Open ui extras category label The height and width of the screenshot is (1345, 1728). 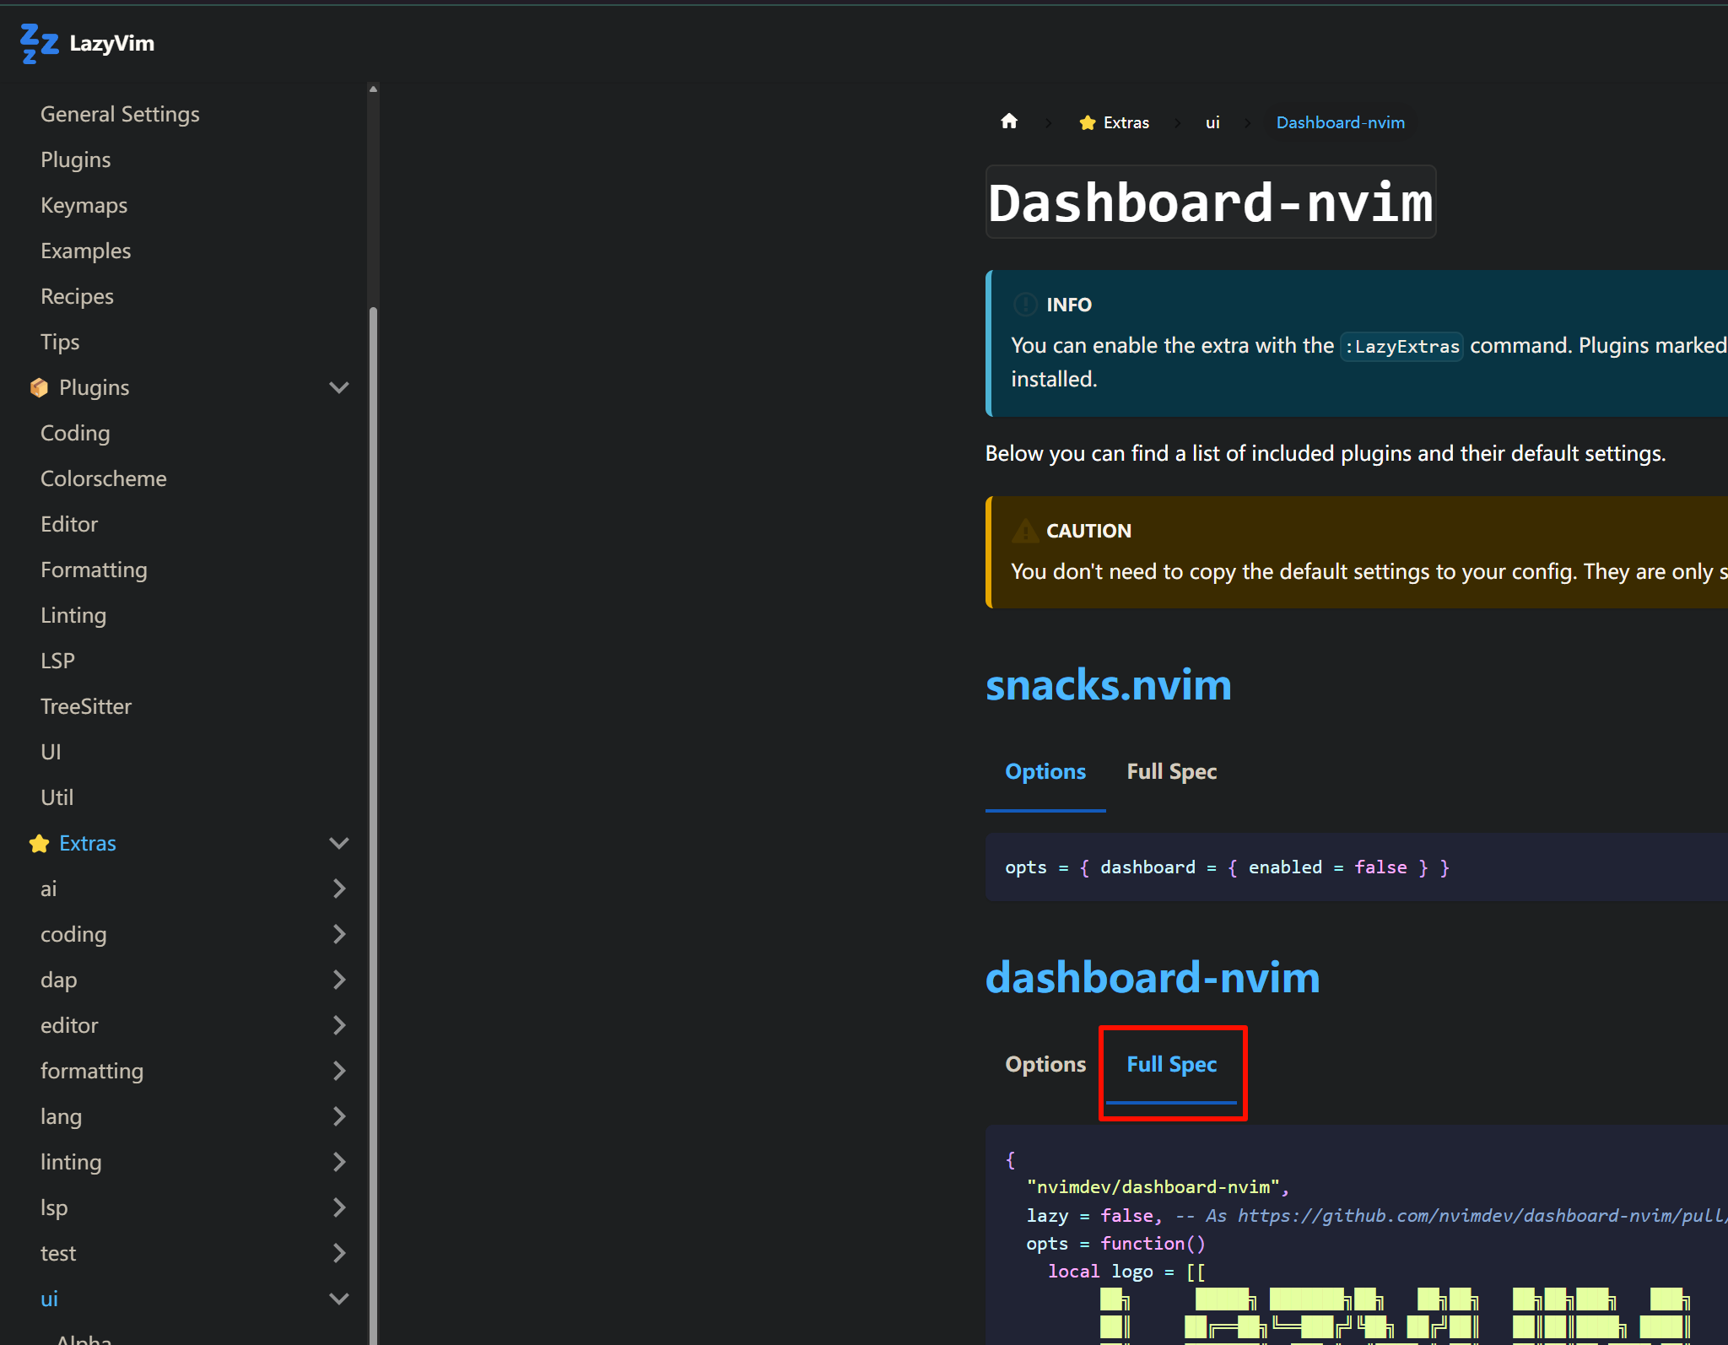pos(49,1299)
